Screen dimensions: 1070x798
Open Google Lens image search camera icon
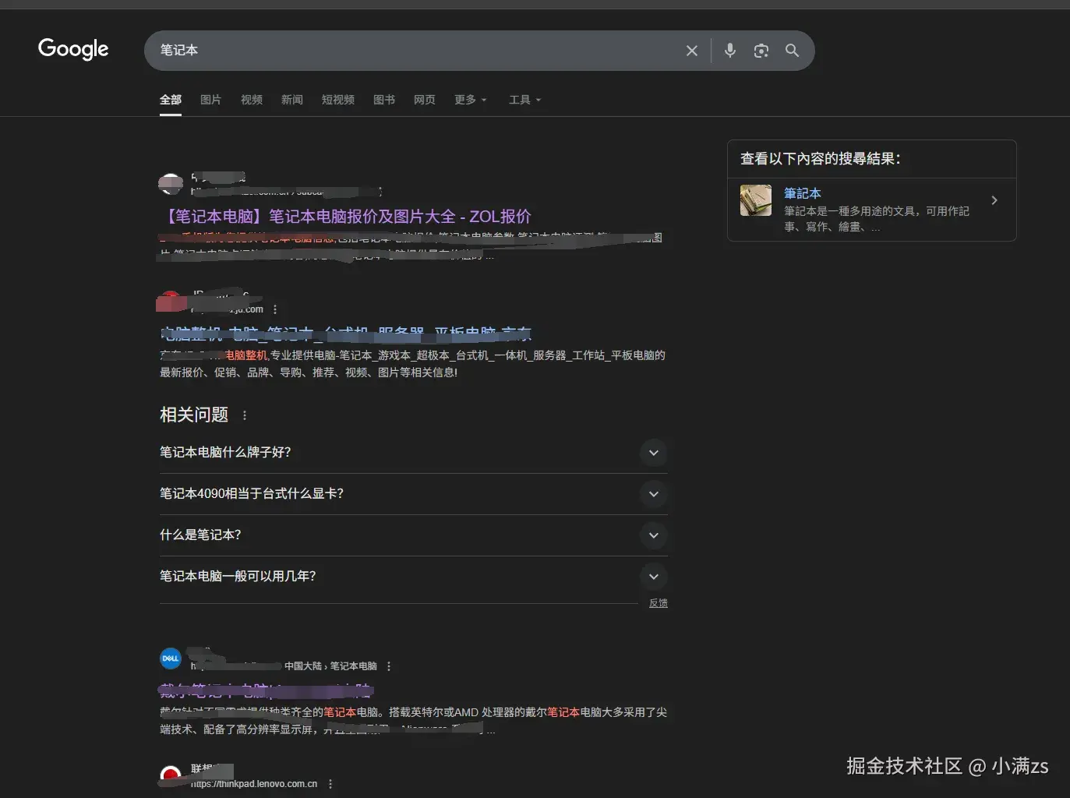click(761, 50)
